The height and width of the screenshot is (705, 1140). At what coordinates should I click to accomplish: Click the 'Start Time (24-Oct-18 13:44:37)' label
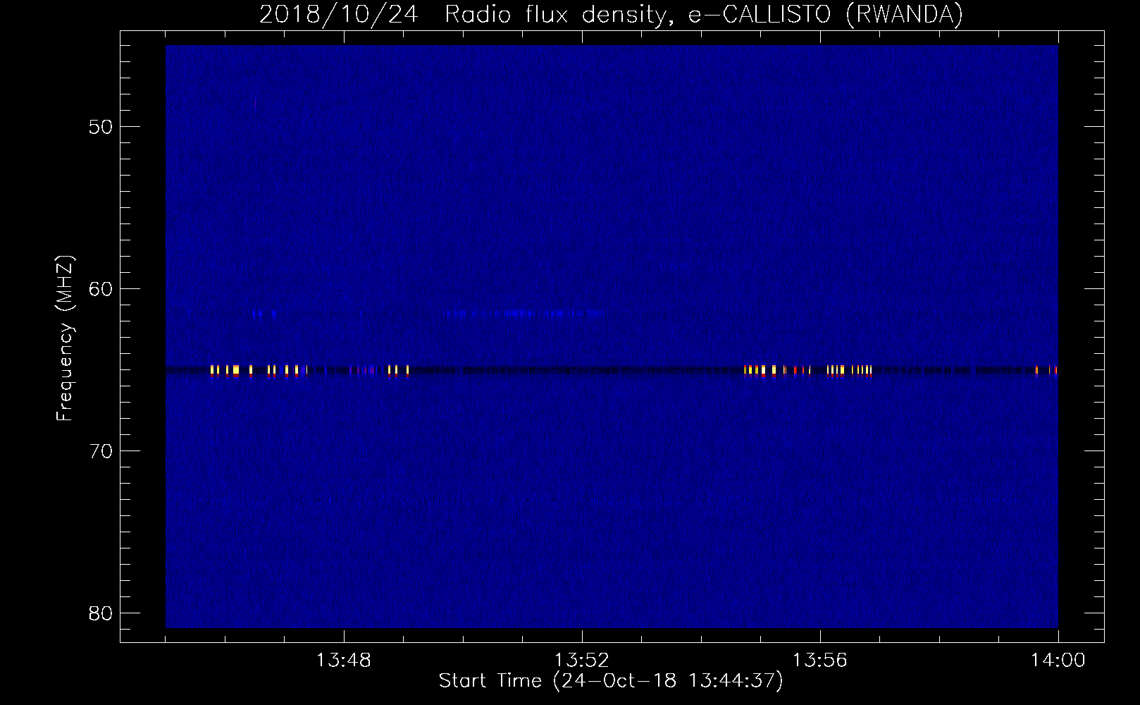611,681
